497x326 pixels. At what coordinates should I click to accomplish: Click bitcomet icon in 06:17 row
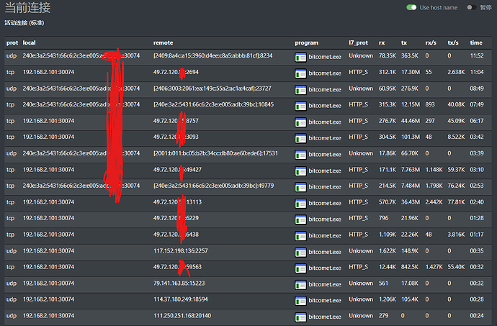pos(300,122)
